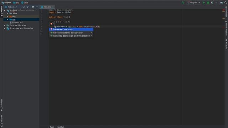Click the green Run button
The width and height of the screenshot is (228, 128).
pos(204,2)
